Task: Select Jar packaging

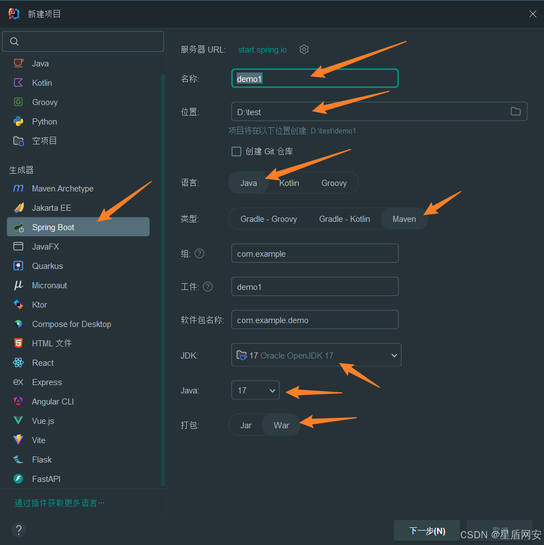Action: (246, 425)
